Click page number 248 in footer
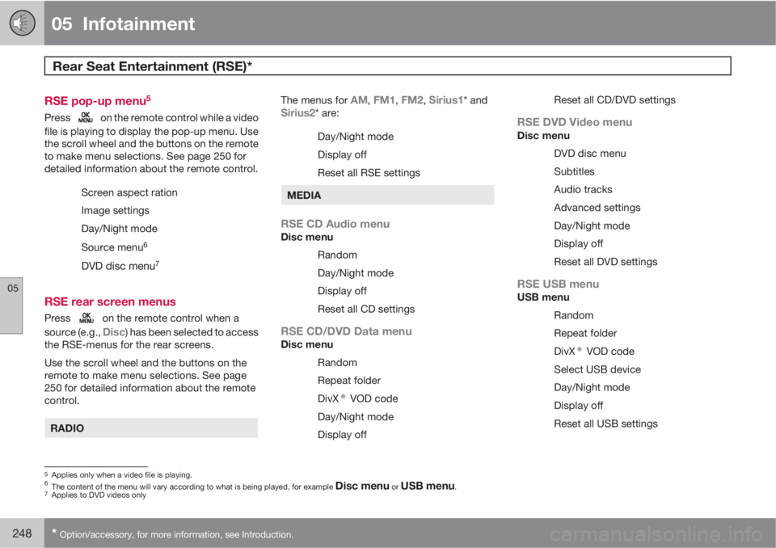 click(22, 533)
